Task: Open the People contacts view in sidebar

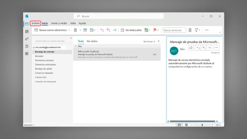Action: click(x=27, y=39)
